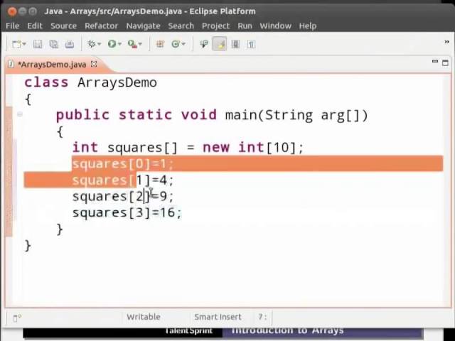This screenshot has height=341, width=455.
Task: Open the Window menu
Action: 275,26
